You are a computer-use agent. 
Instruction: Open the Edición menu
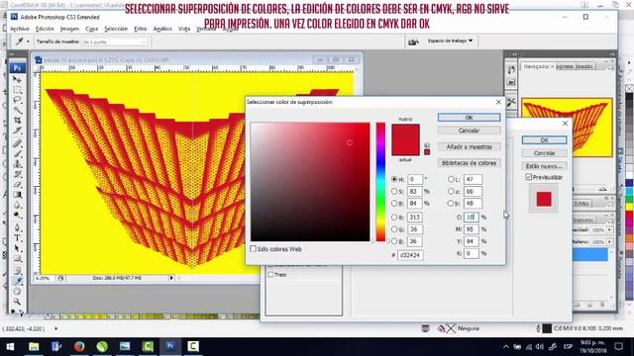(45, 29)
